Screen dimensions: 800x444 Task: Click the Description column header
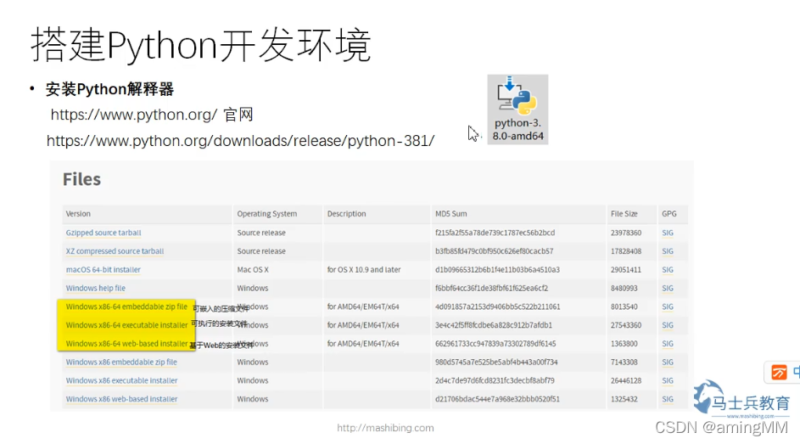[346, 214]
